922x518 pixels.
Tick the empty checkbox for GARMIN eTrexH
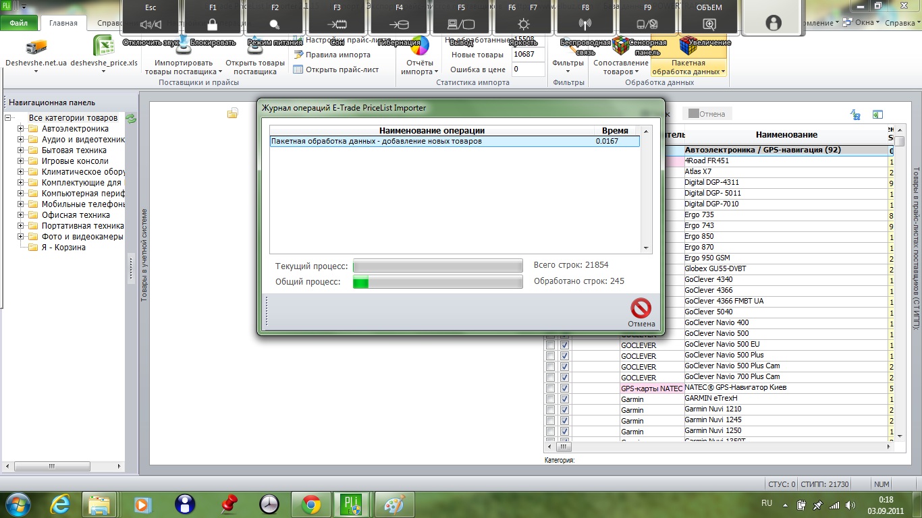(x=550, y=399)
